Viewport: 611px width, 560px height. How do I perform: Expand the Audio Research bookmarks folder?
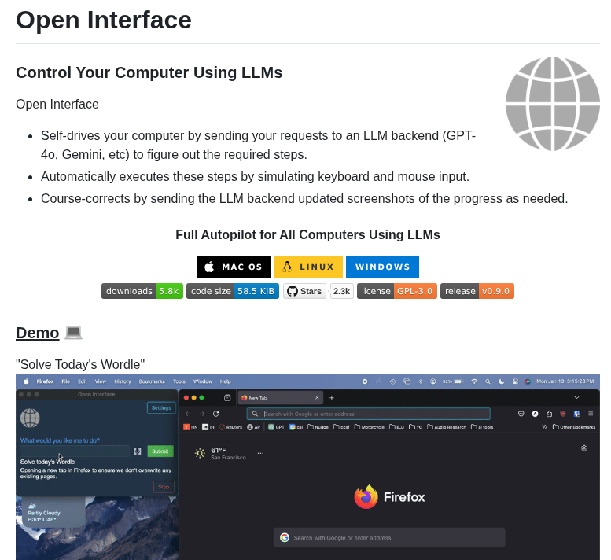[447, 427]
